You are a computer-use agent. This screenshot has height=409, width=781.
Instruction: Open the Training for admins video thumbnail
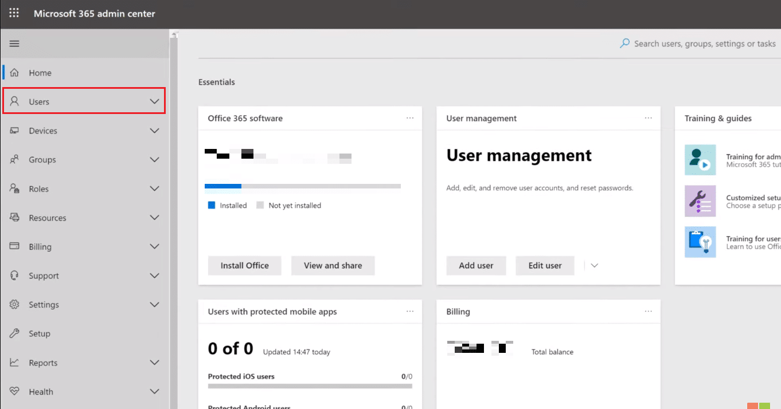[x=700, y=160]
